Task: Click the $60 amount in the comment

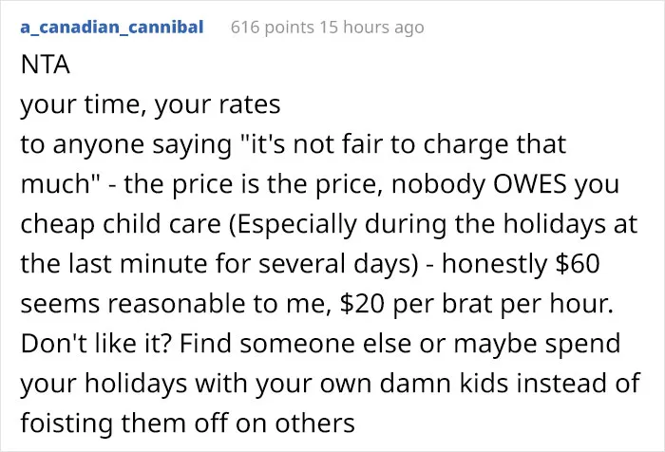Action: 578,263
